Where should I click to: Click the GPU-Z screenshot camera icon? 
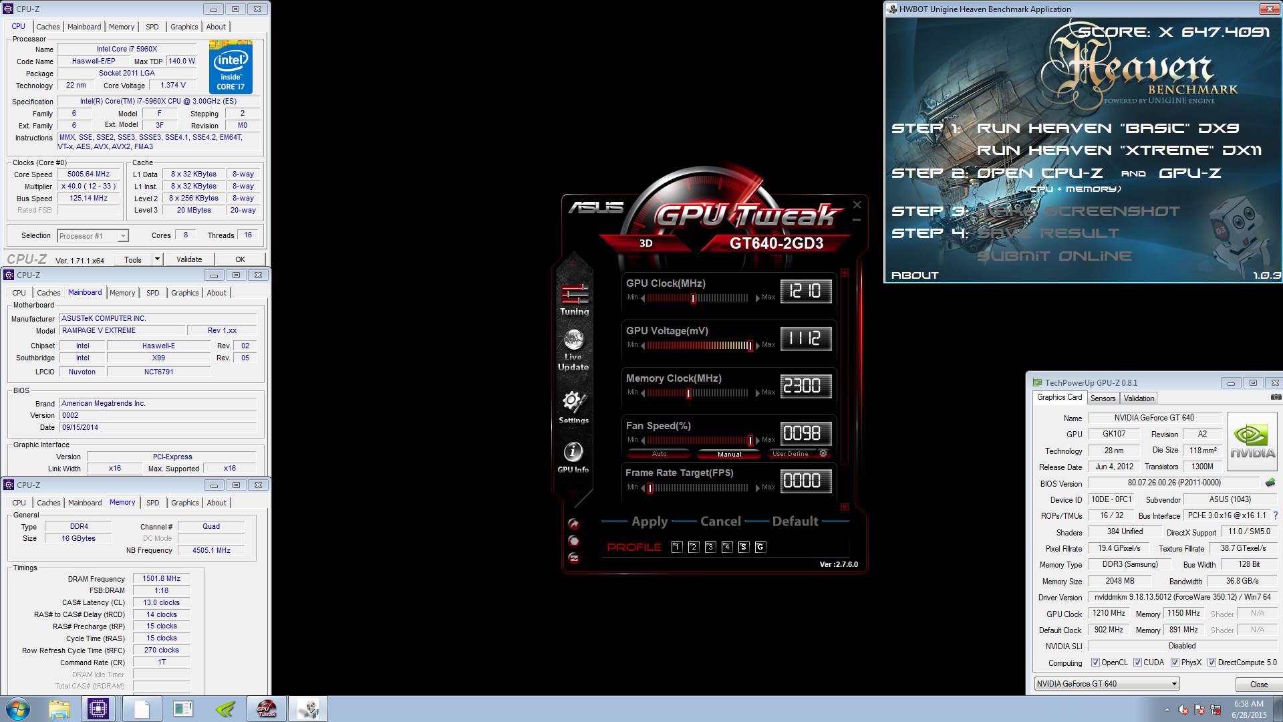click(x=1276, y=397)
